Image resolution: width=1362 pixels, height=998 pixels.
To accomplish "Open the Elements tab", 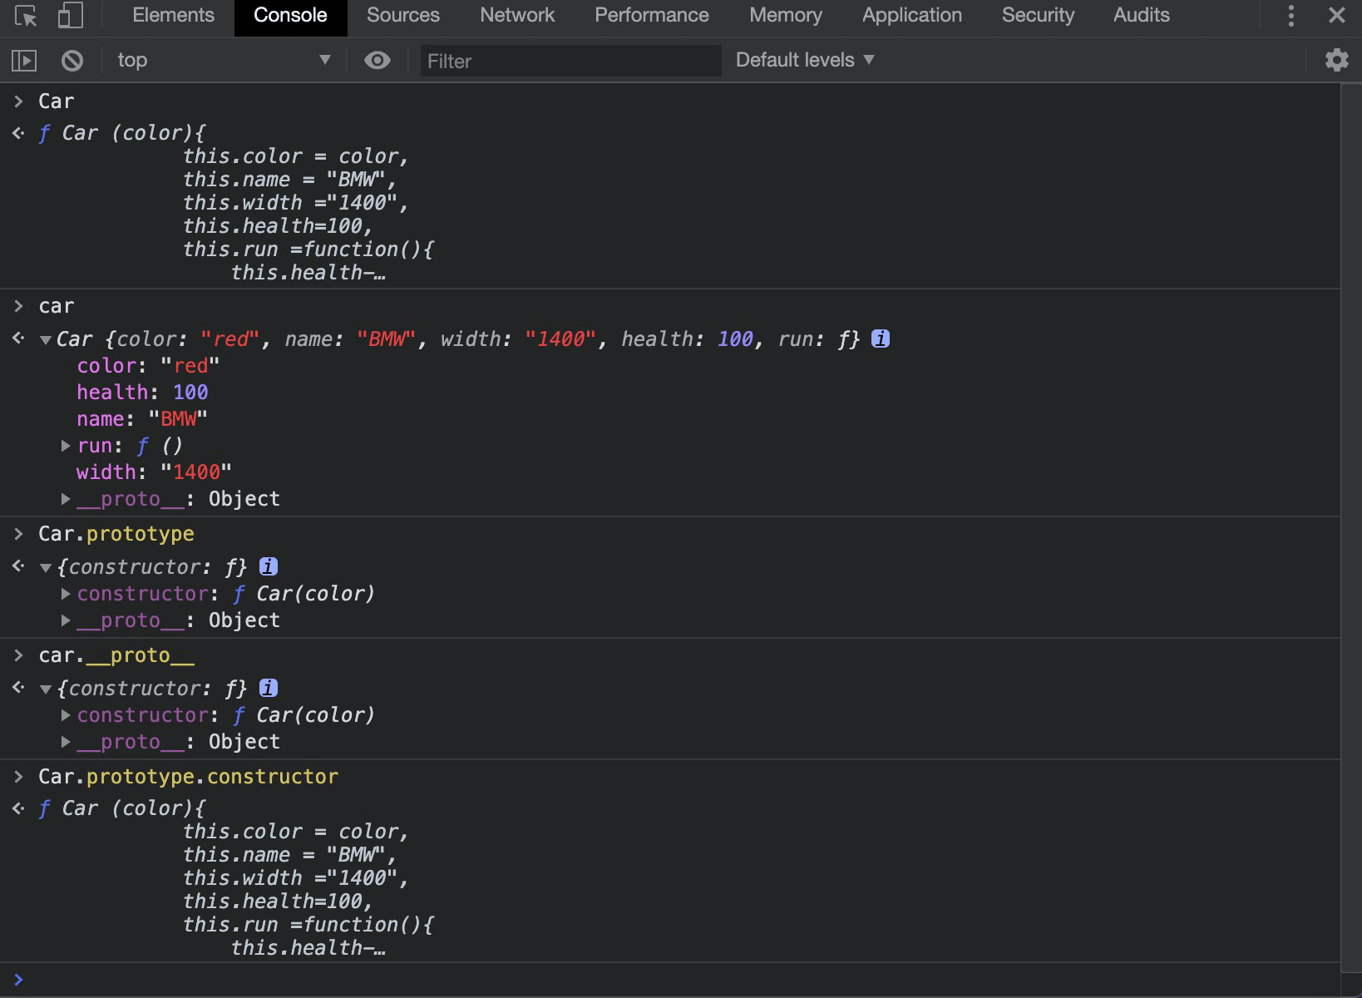I will click(173, 16).
